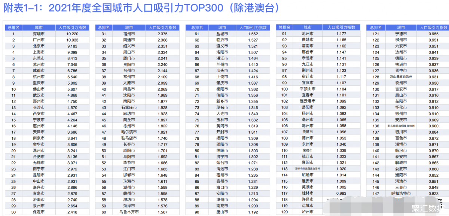
Task: Click the 哈尔滨市 index value 1.821
Action: 162,132
